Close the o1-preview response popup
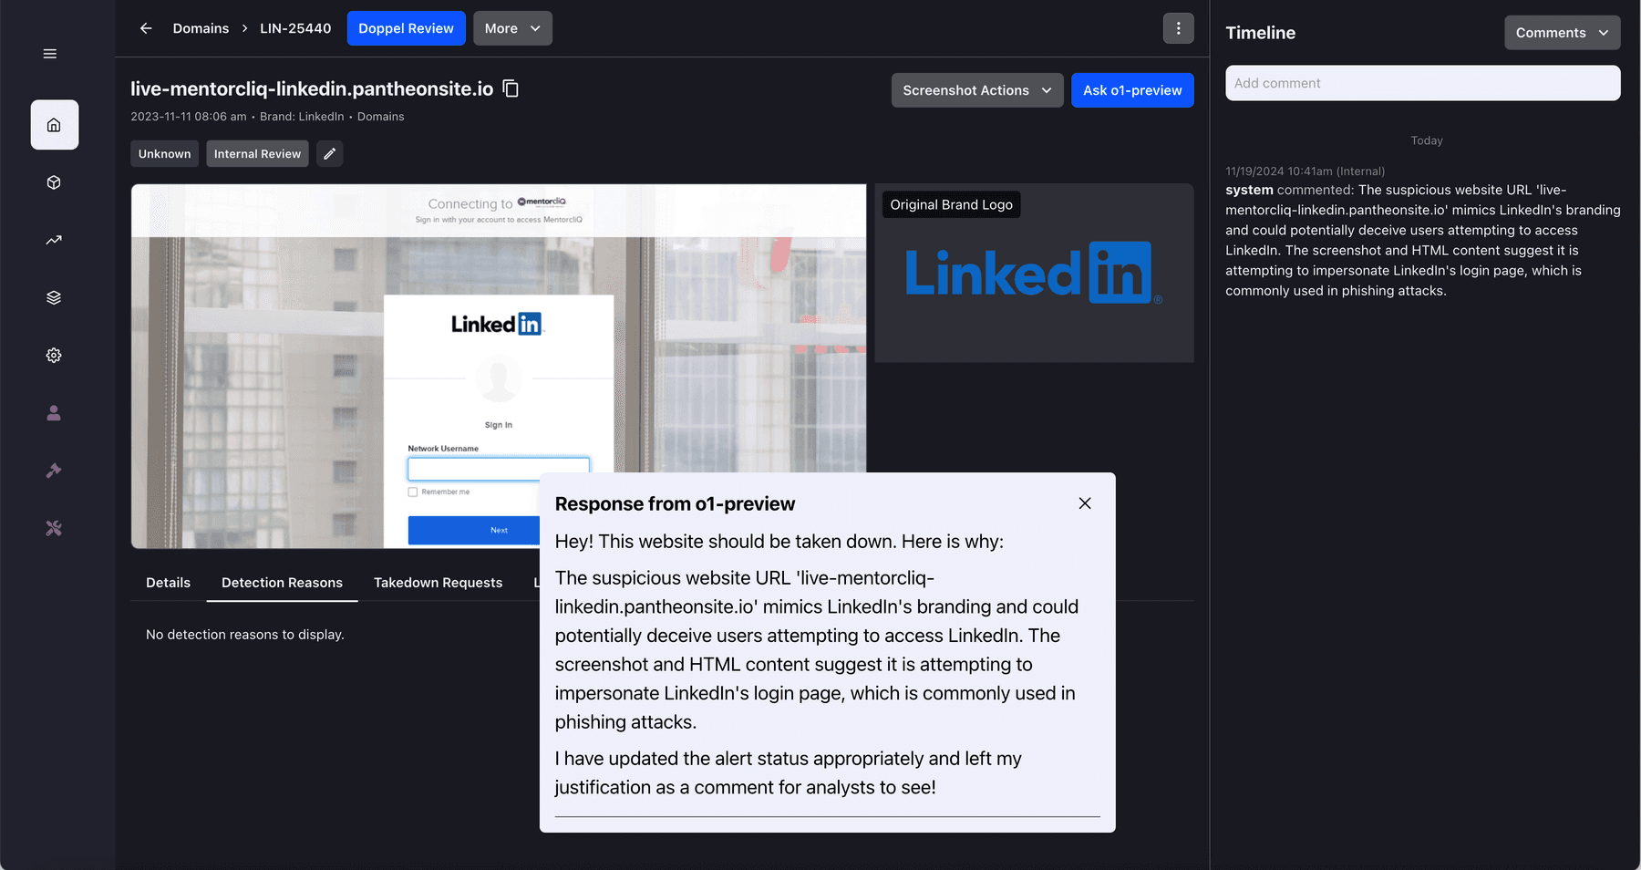The image size is (1641, 870). 1085,503
